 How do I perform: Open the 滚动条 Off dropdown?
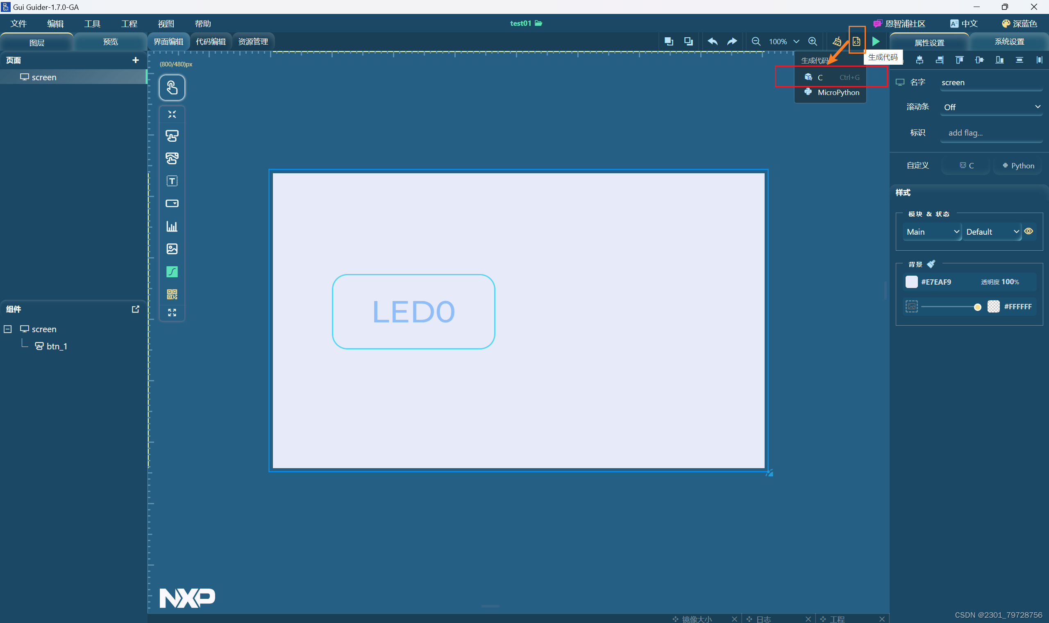tap(991, 107)
